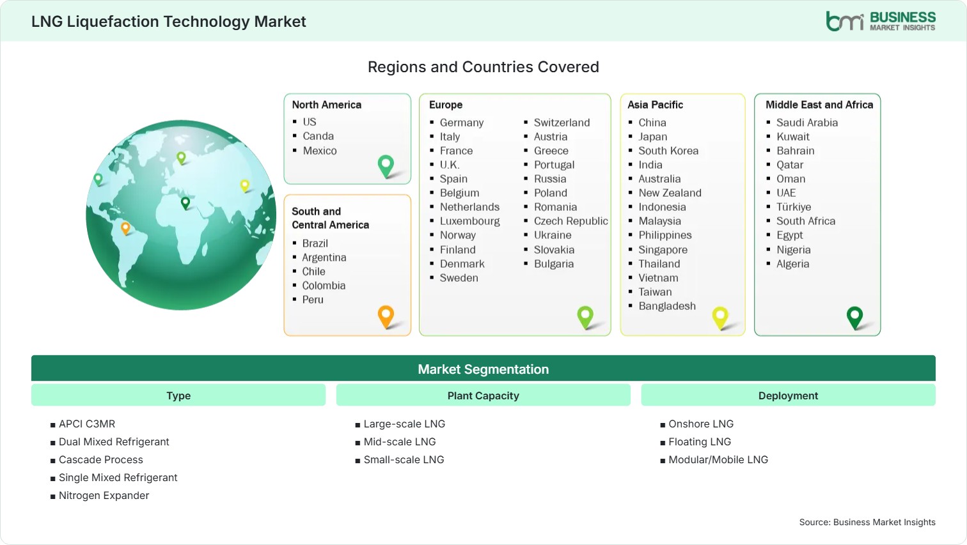Click the 'Regions and Countries Covered' heading
The width and height of the screenshot is (967, 545).
pyautogui.click(x=483, y=67)
